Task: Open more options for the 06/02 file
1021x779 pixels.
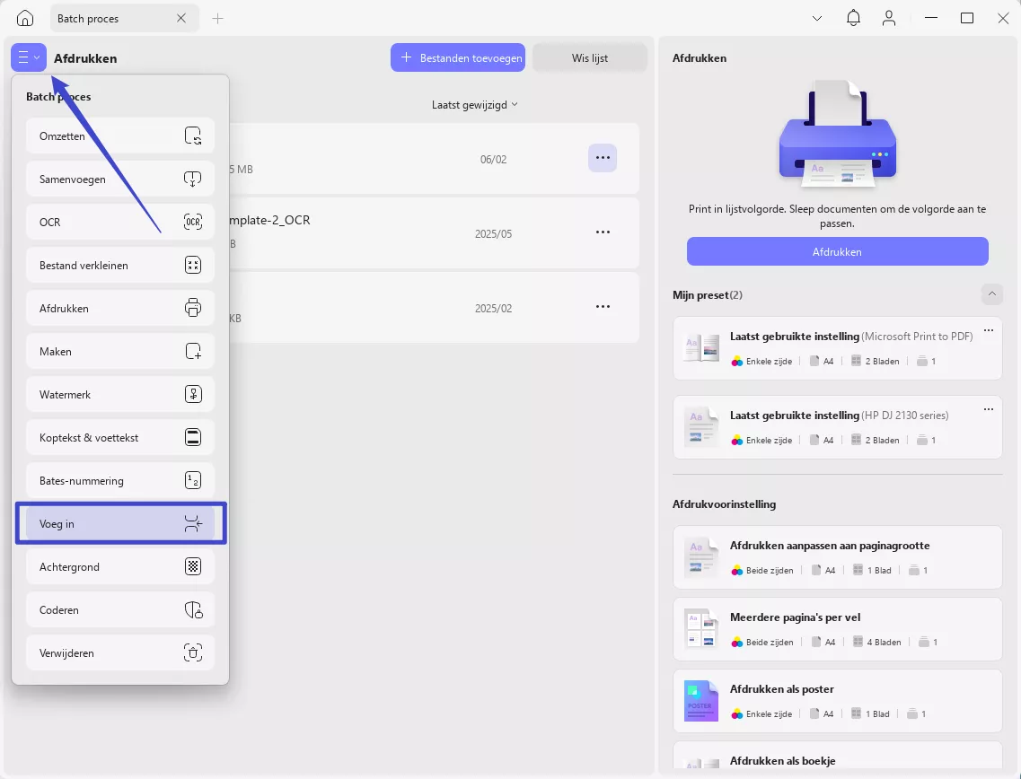Action: [x=603, y=158]
